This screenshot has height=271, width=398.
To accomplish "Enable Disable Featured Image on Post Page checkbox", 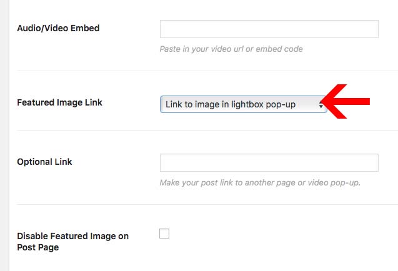I will click(164, 234).
